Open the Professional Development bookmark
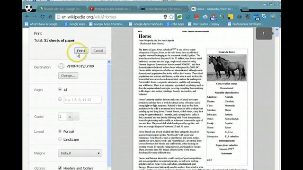Screen dimensions: 303x170 (x=245, y=24)
